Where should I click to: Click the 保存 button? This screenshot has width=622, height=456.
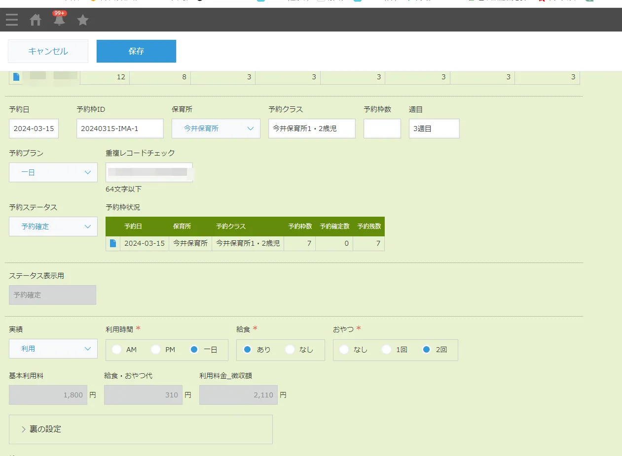(x=136, y=51)
